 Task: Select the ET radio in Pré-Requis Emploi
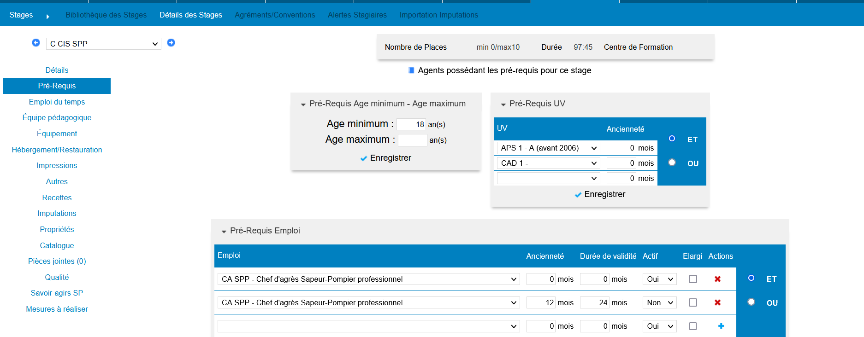[x=751, y=278]
